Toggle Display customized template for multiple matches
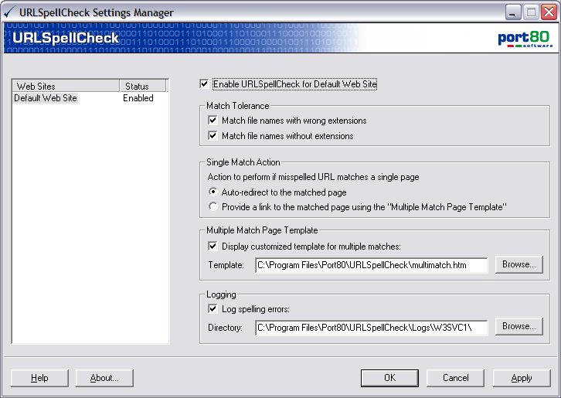 tap(212, 247)
